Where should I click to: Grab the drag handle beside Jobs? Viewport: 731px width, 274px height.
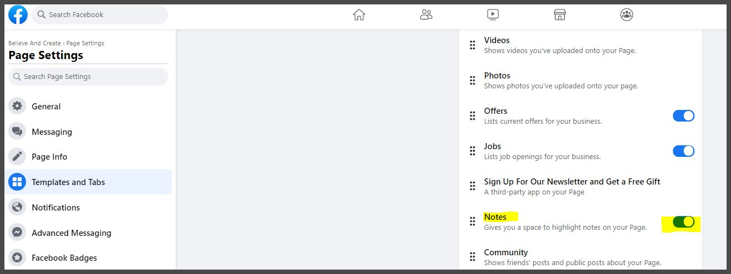point(472,151)
